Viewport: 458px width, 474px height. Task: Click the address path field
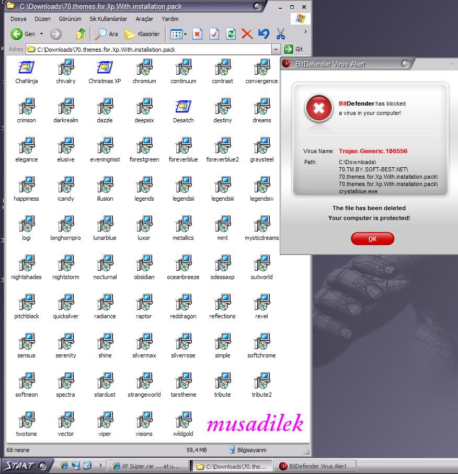[149, 49]
